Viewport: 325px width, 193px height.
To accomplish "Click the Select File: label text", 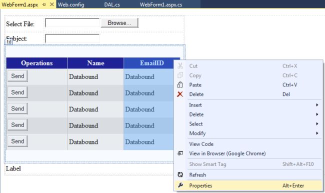I will coord(20,24).
